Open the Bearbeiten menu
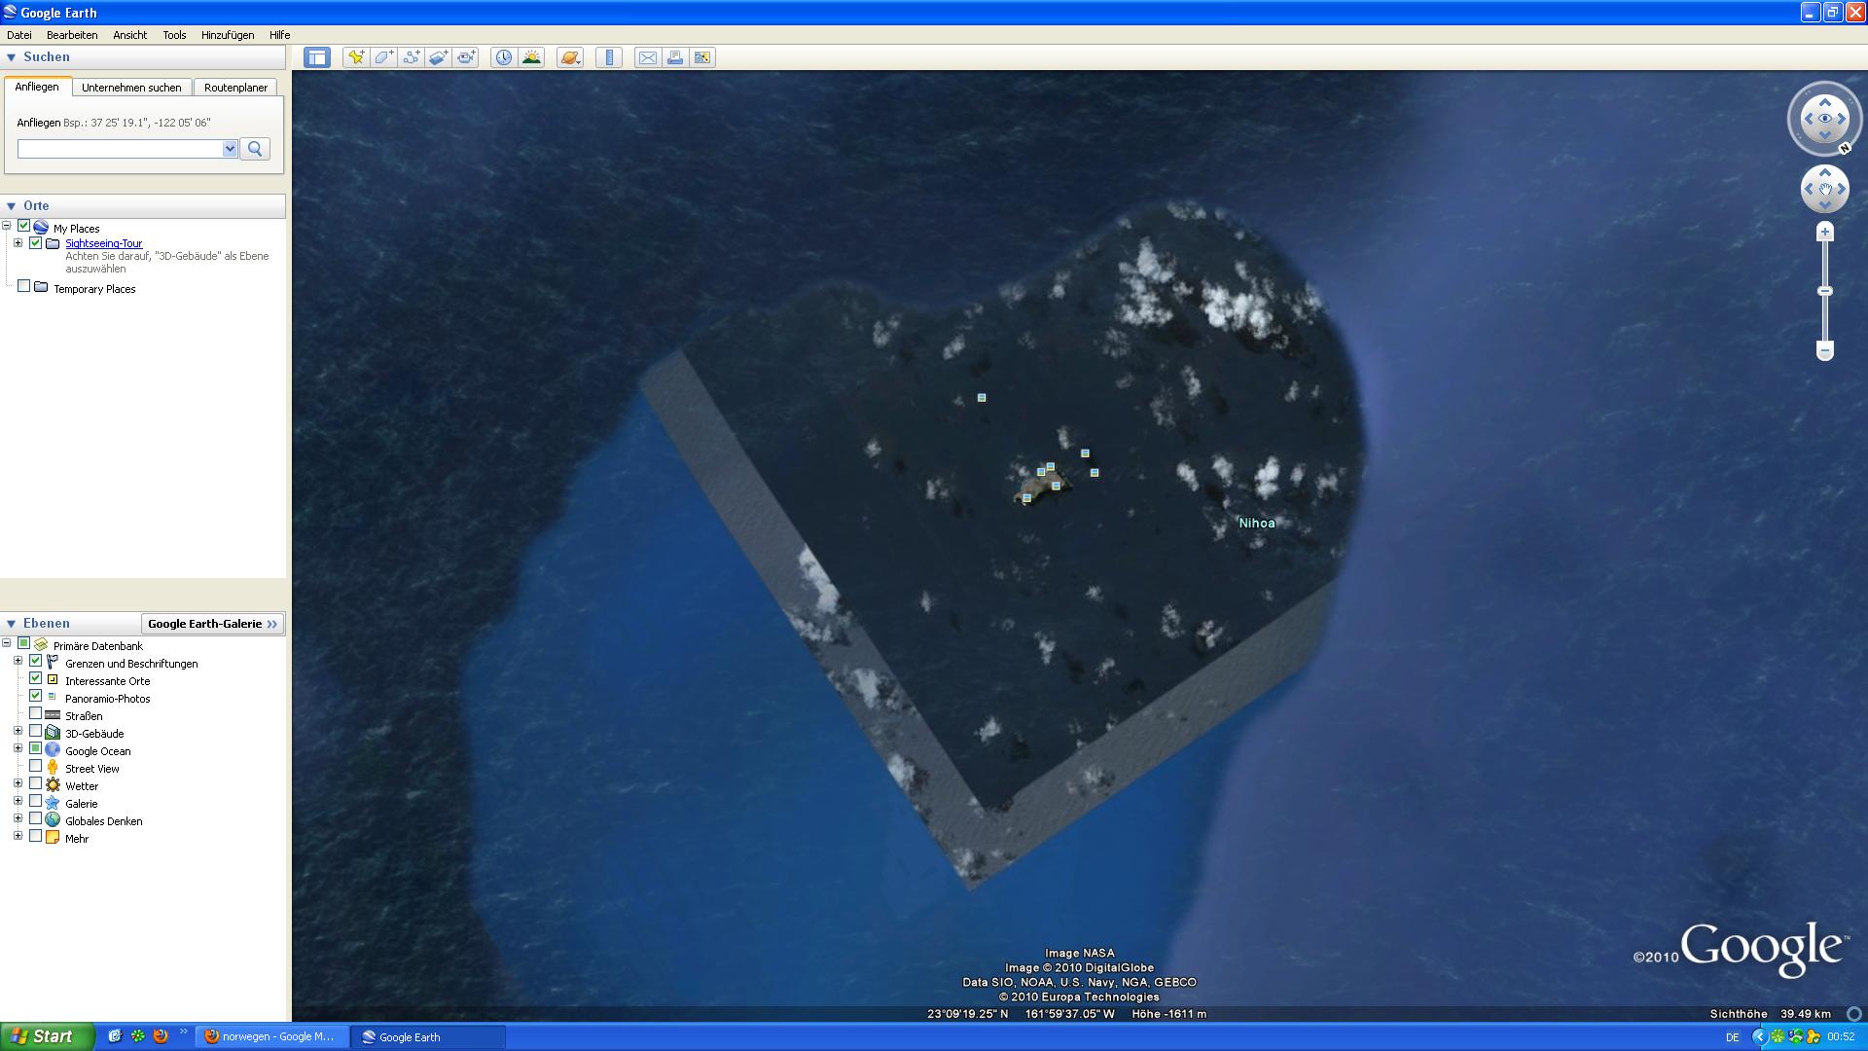The width and height of the screenshot is (1868, 1051). pos(72,35)
